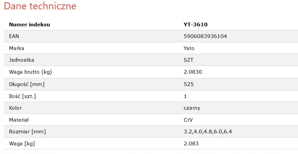Click the "Rozmiar [mm]" label
Image resolution: width=298 pixels, height=154 pixels.
(x=27, y=132)
